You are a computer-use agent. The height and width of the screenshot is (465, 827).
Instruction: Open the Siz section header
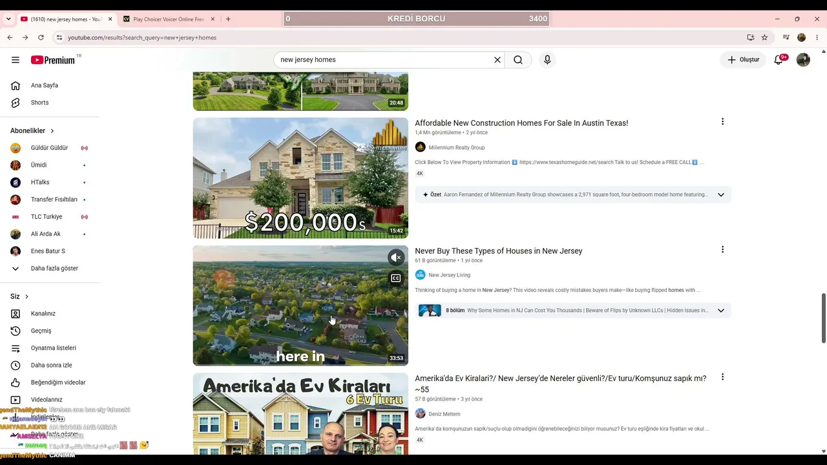(19, 296)
